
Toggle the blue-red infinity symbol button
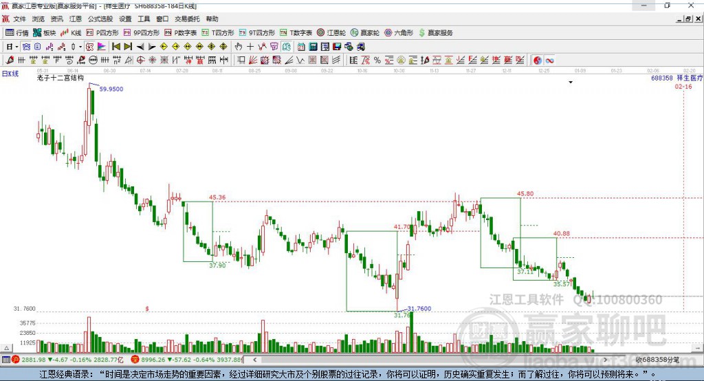point(549,61)
